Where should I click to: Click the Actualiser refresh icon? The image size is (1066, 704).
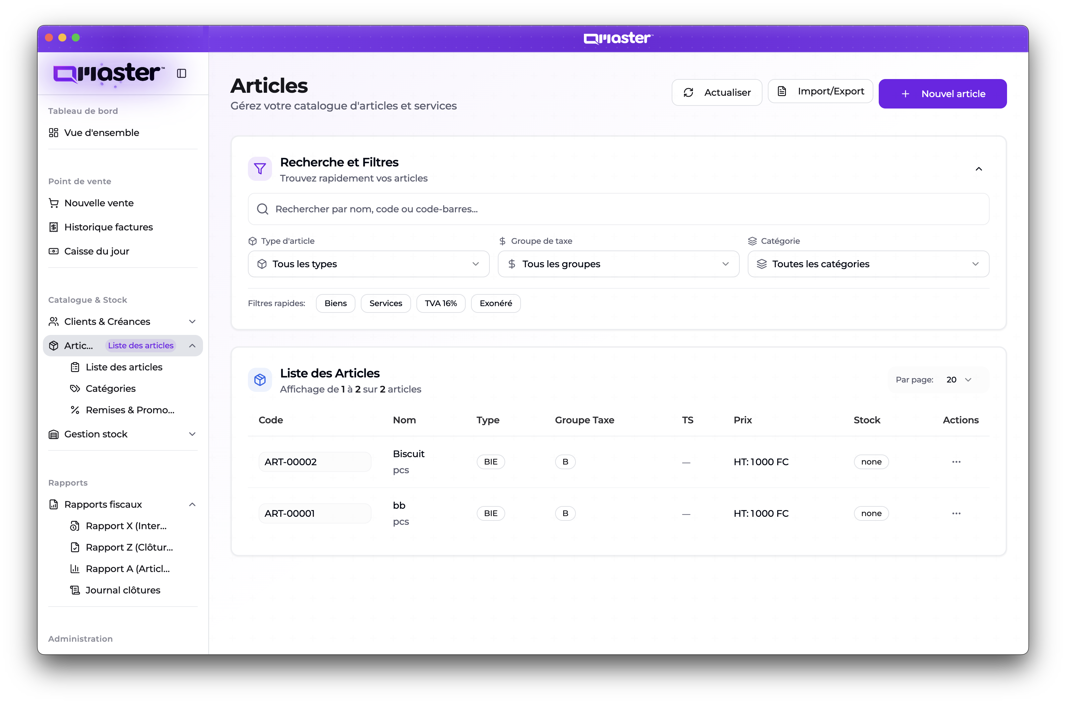click(688, 92)
